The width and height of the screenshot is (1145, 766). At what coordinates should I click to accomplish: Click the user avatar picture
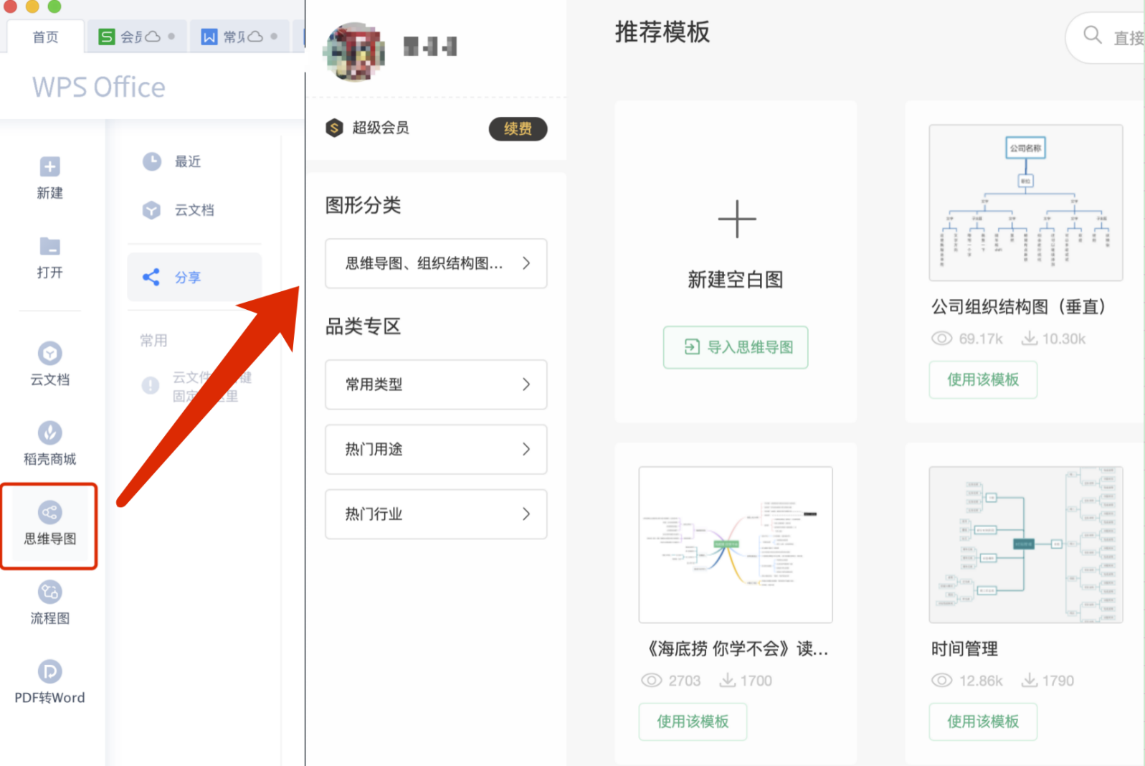click(354, 52)
